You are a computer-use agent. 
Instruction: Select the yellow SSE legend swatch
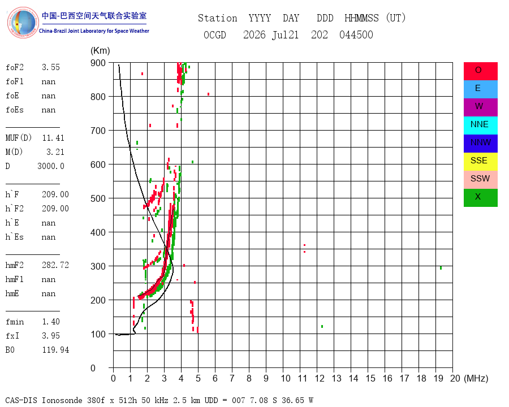click(x=480, y=162)
